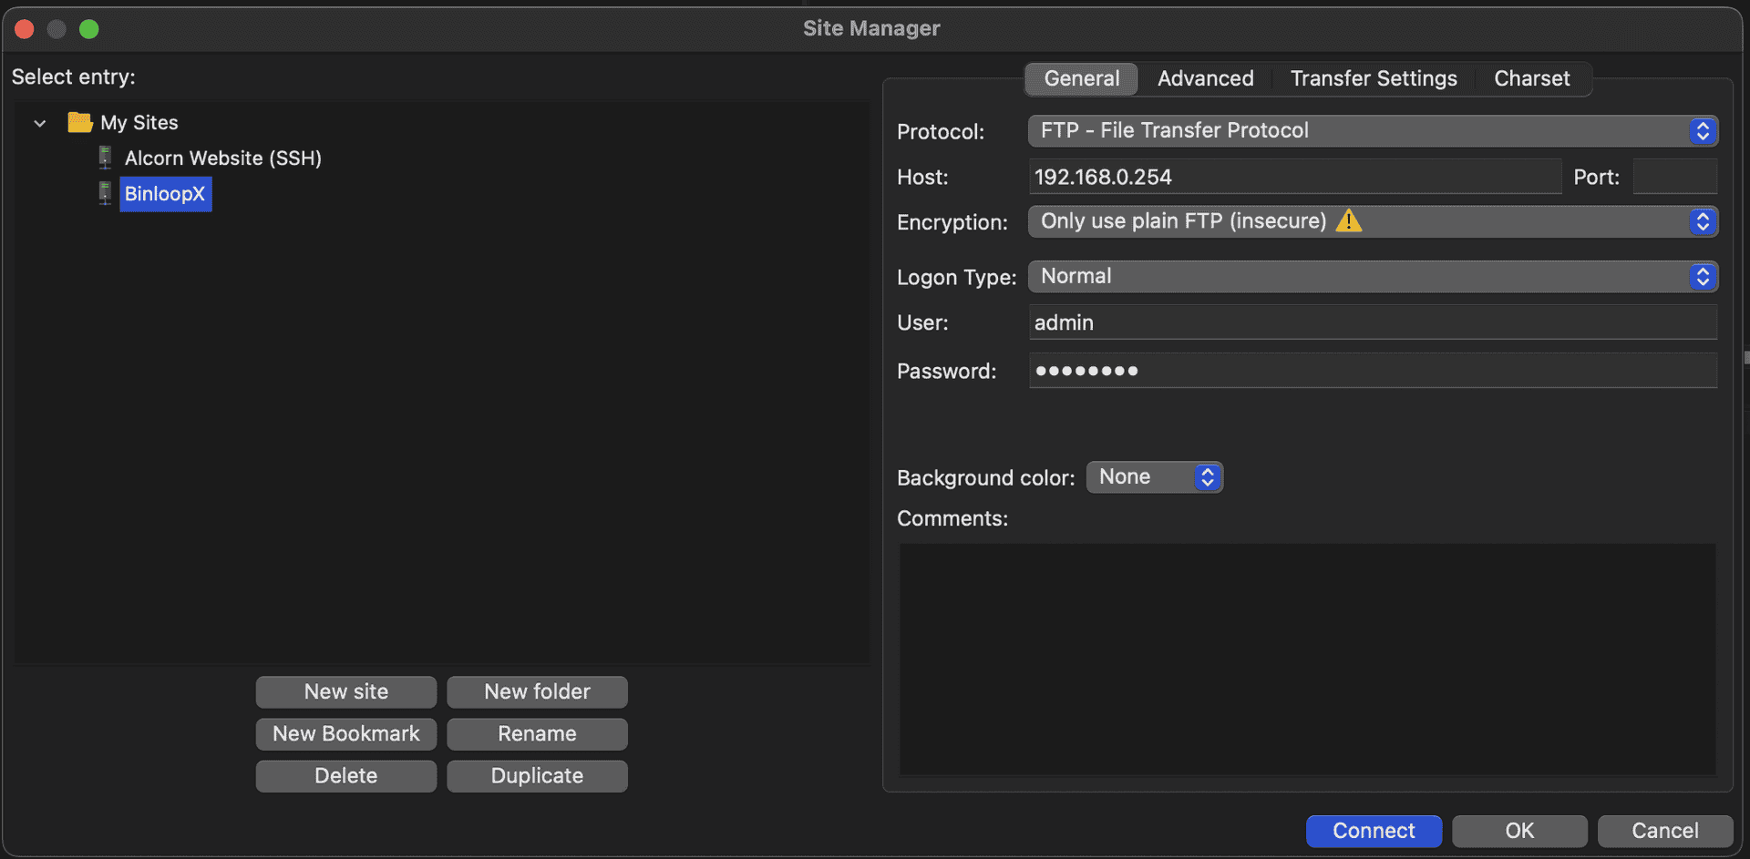Open the Protocol dropdown
Image resolution: width=1750 pixels, height=859 pixels.
click(1372, 131)
